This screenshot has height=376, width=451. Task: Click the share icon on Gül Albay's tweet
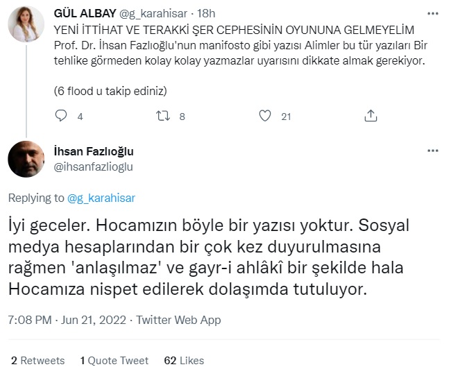(371, 117)
